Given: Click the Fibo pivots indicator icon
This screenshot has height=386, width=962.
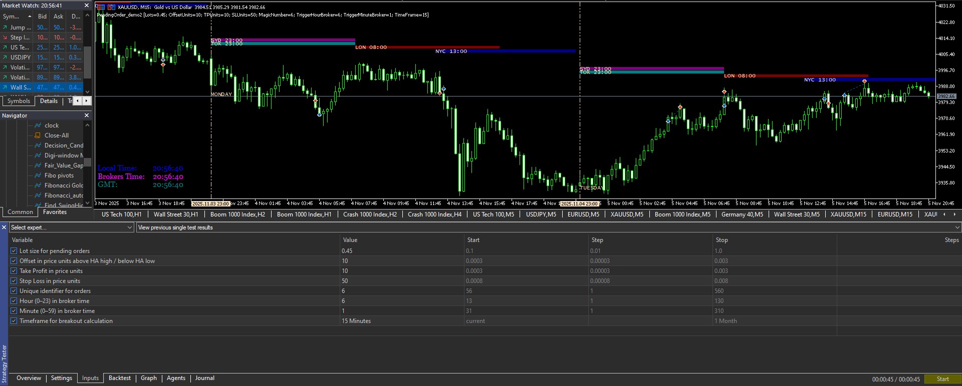Looking at the screenshot, I should [x=38, y=175].
